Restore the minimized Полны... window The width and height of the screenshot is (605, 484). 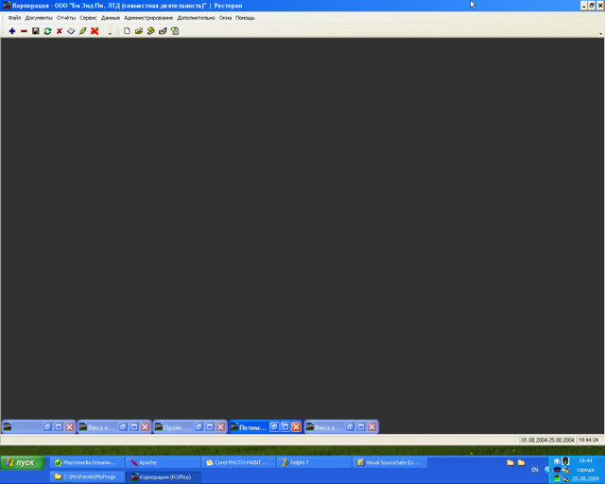tap(274, 427)
